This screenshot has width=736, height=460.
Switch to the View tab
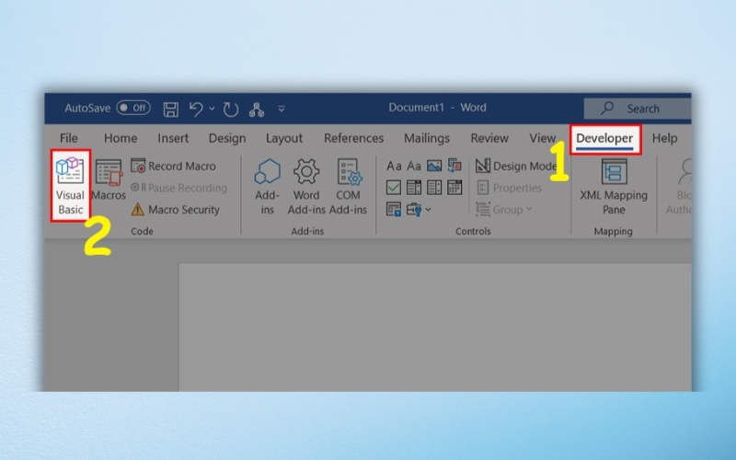click(x=542, y=138)
